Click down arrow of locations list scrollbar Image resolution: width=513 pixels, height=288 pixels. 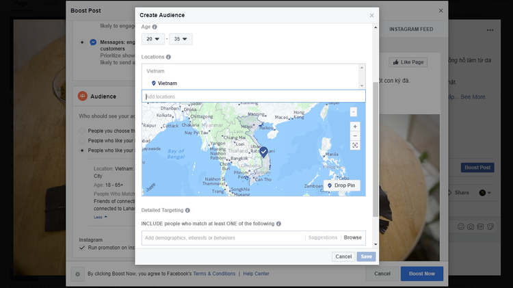pos(362,86)
